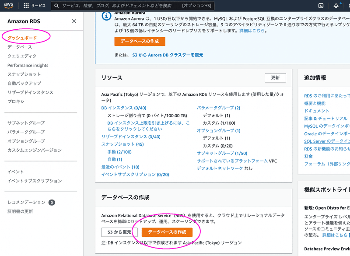Open クエリエディタ in sidebar
The image size is (350, 256).
click(22, 56)
